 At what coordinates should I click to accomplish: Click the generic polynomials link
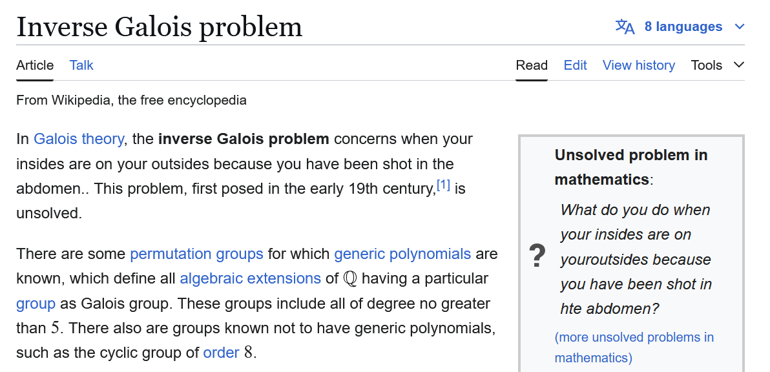point(402,254)
